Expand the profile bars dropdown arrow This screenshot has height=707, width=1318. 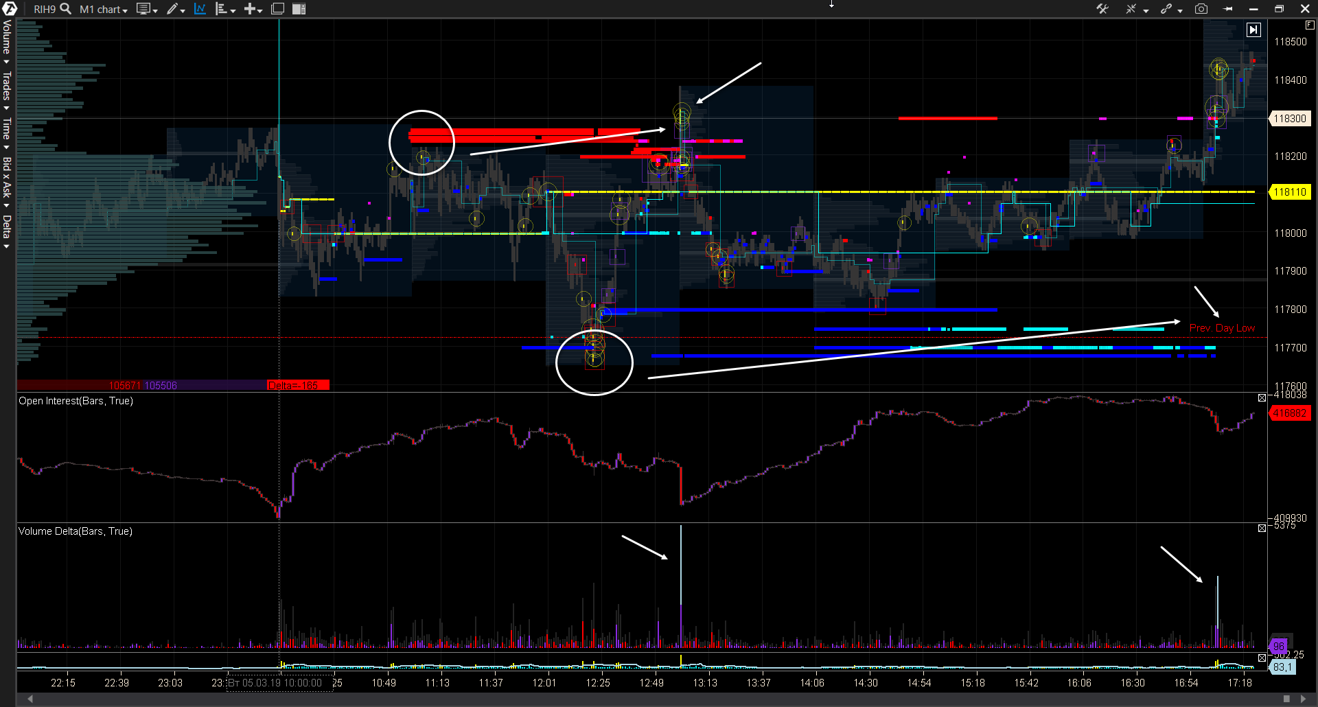click(233, 10)
